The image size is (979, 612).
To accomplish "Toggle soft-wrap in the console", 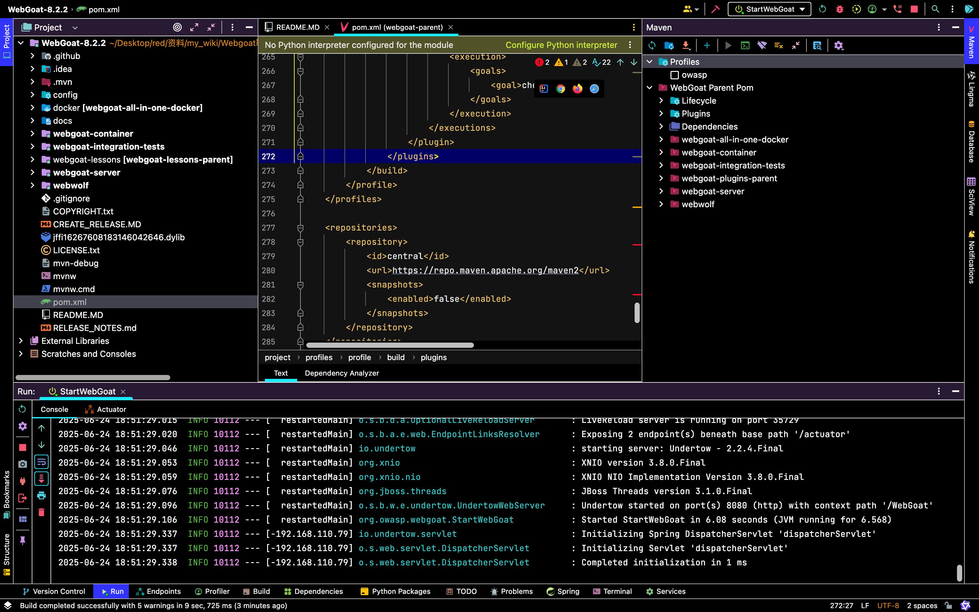I will (41, 462).
